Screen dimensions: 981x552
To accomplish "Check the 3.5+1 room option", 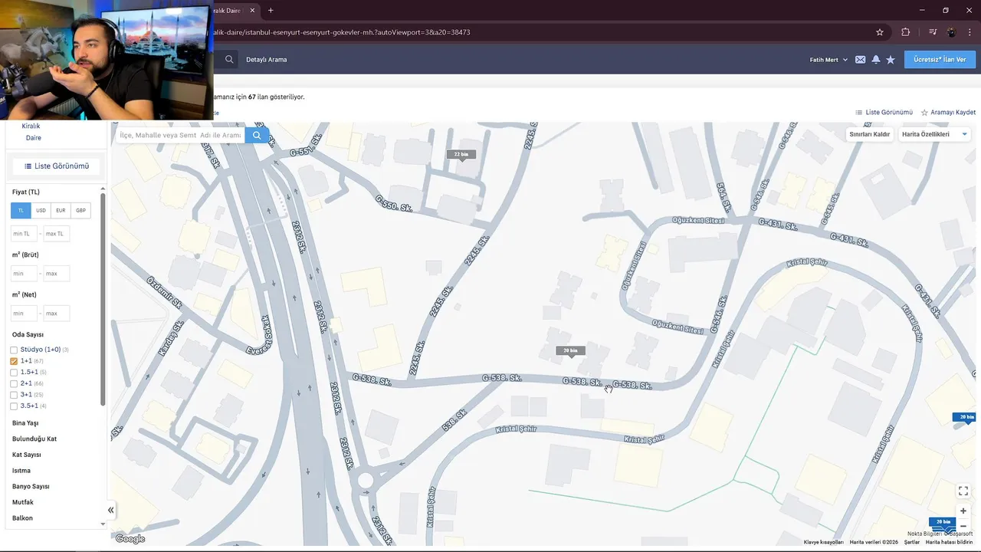I will click(14, 406).
